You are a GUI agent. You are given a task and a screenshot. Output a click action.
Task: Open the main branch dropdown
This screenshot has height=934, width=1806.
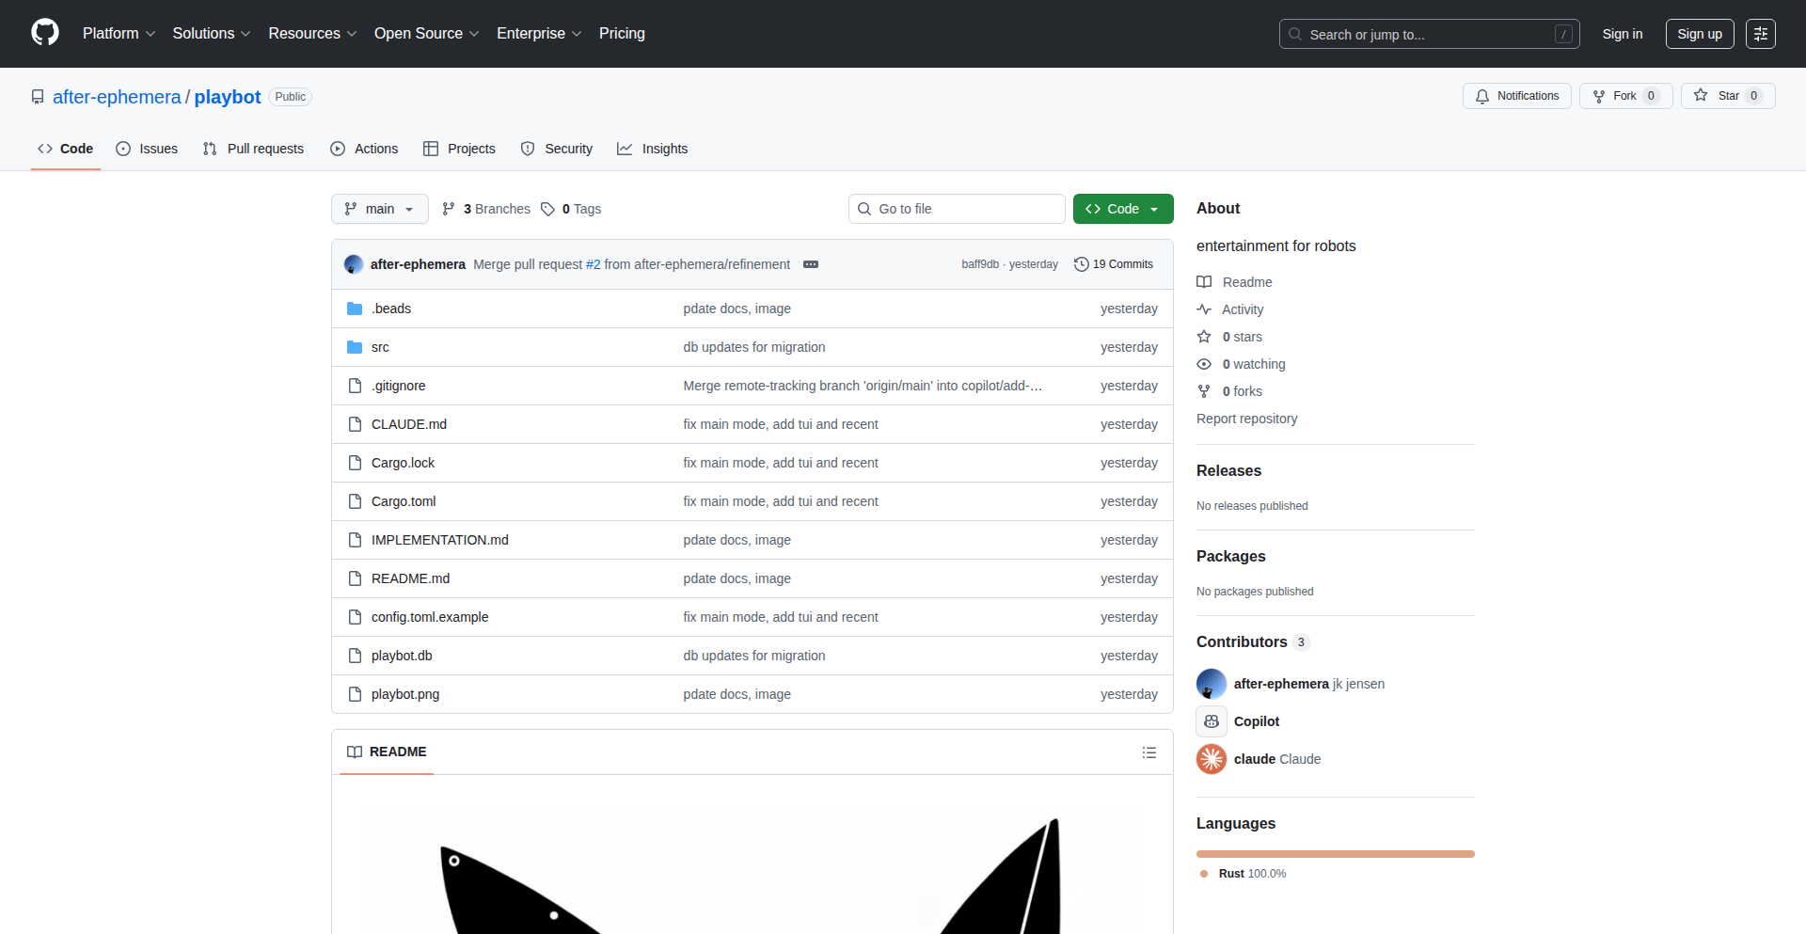[379, 209]
